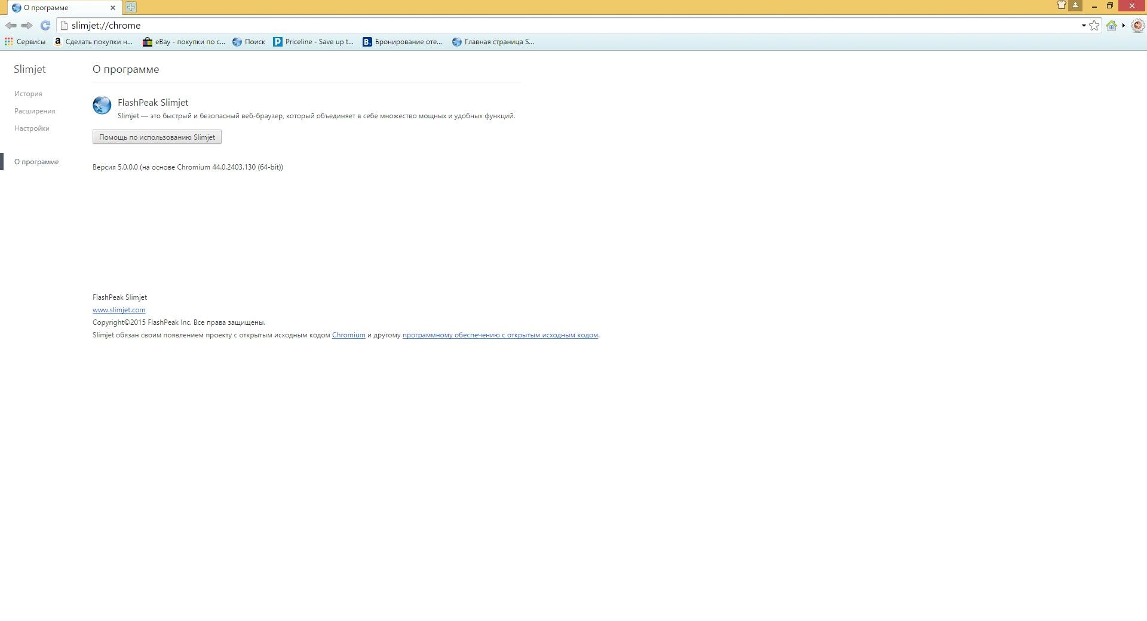Click 'Помощь по использованию Slimjet' button
Viewport: 1147px width, 621px height.
[157, 137]
